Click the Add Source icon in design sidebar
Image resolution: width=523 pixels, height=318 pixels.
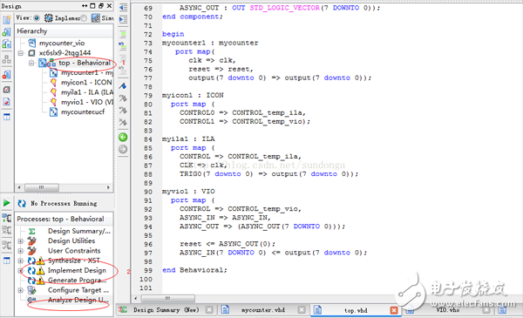7,32
